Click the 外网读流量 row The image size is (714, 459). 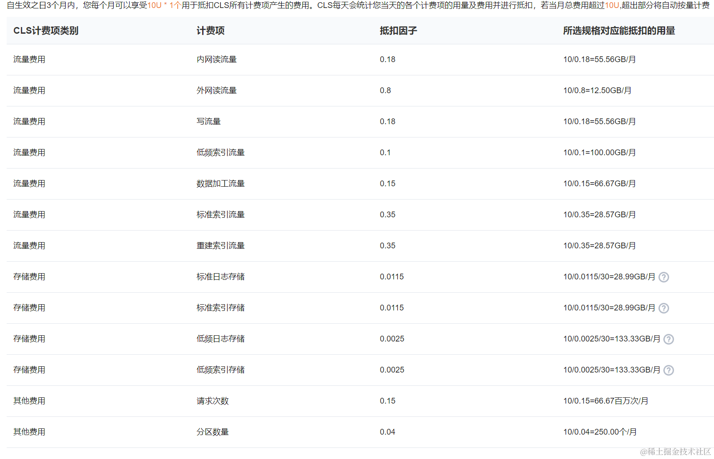tap(216, 90)
